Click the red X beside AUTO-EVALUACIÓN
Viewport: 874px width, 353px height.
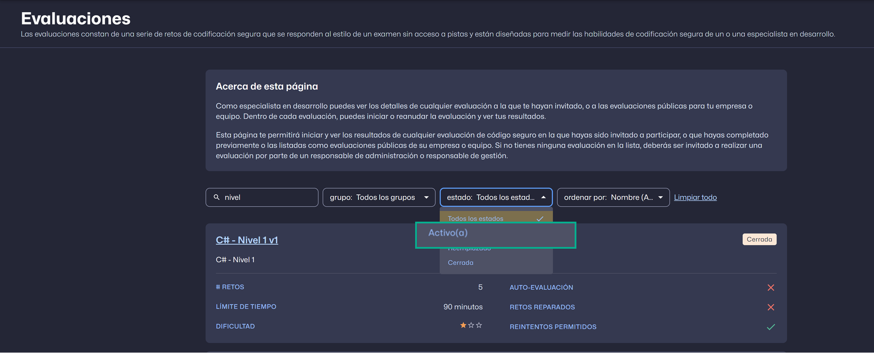tap(771, 288)
